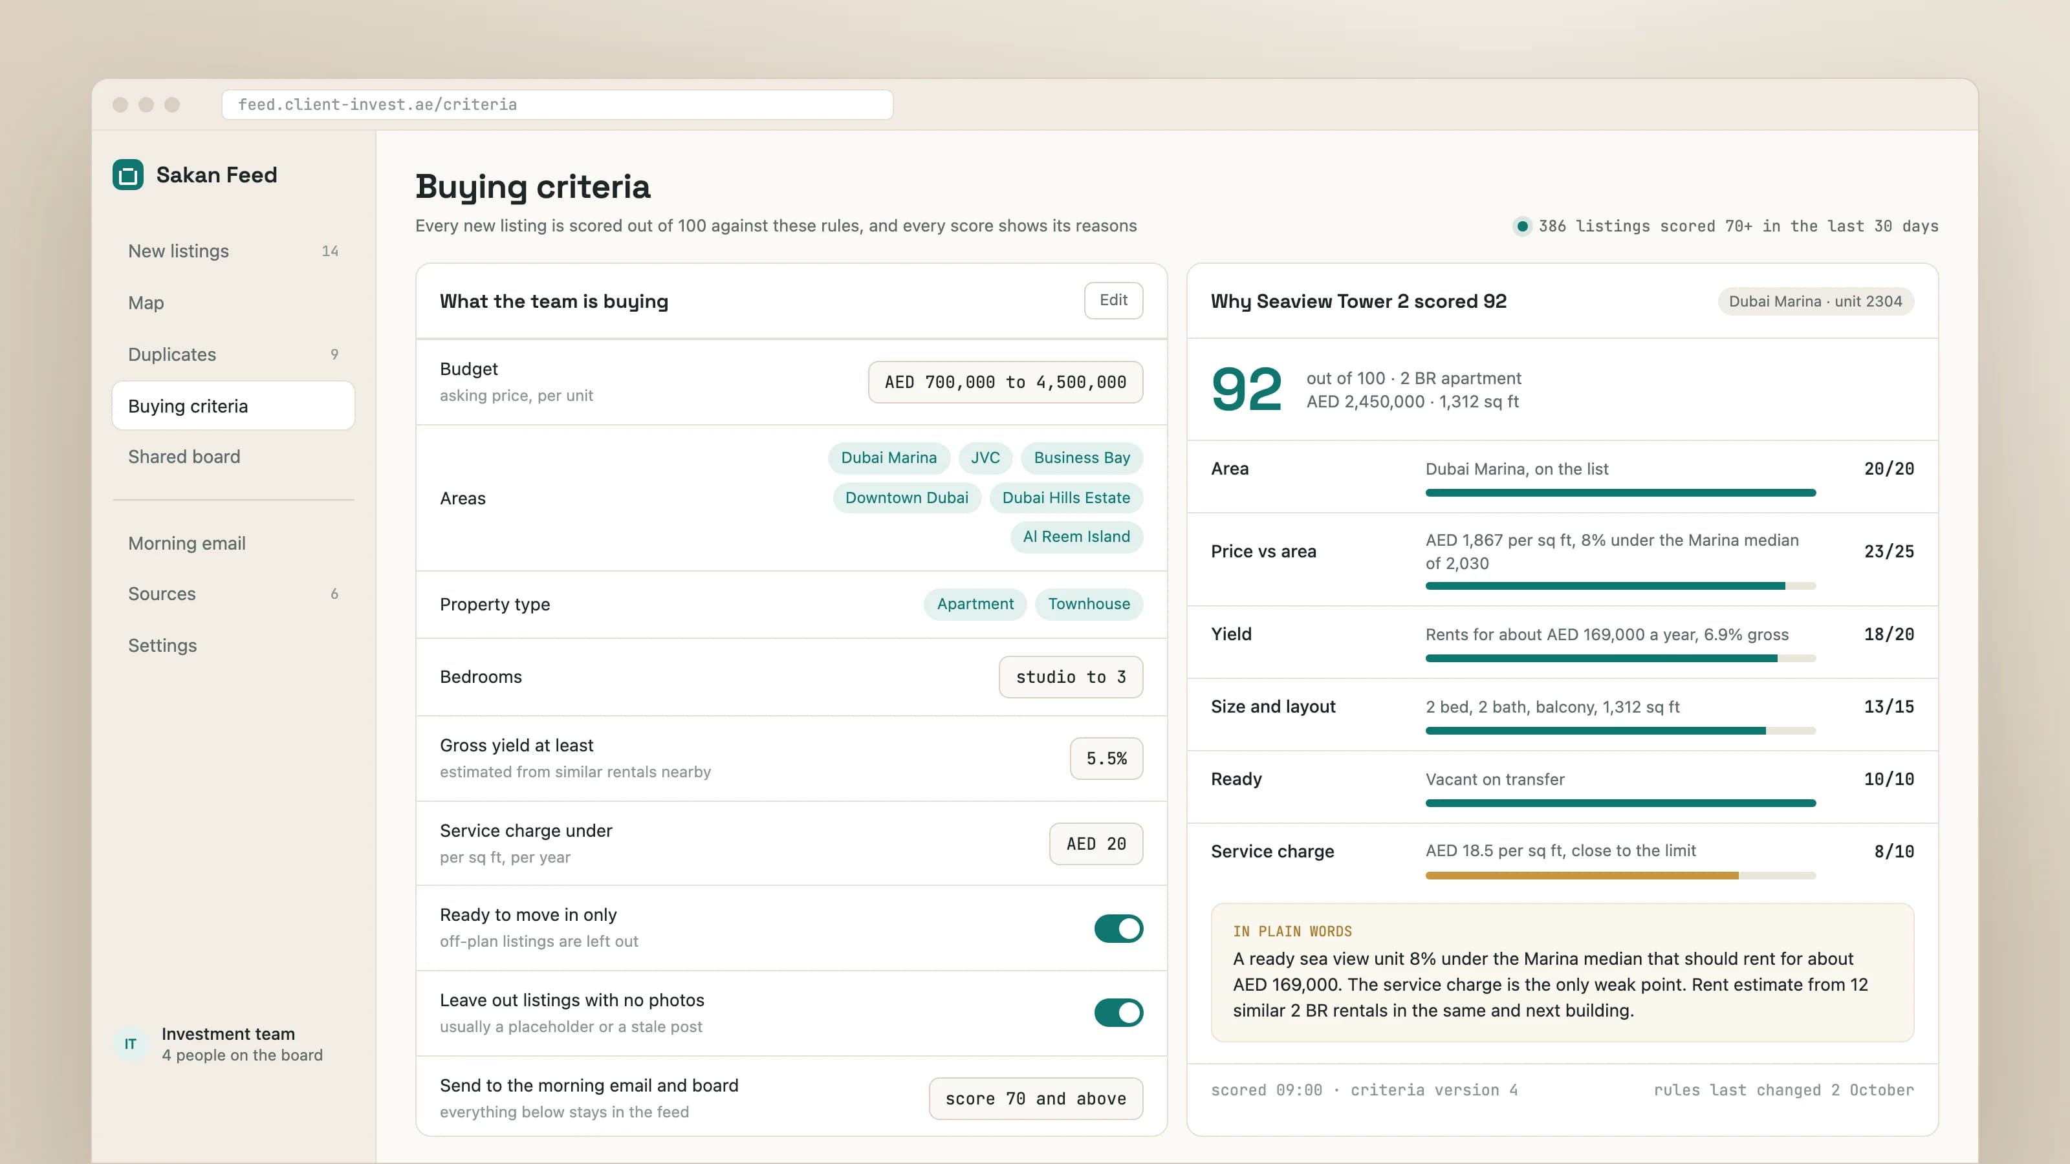Select the Dubai Marina area chip
The image size is (2070, 1164).
click(889, 458)
